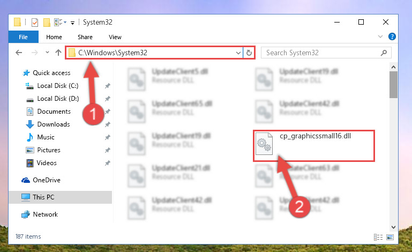Screen dimensions: 412x252
Task: Refresh the System32 folder view
Action: (249, 53)
